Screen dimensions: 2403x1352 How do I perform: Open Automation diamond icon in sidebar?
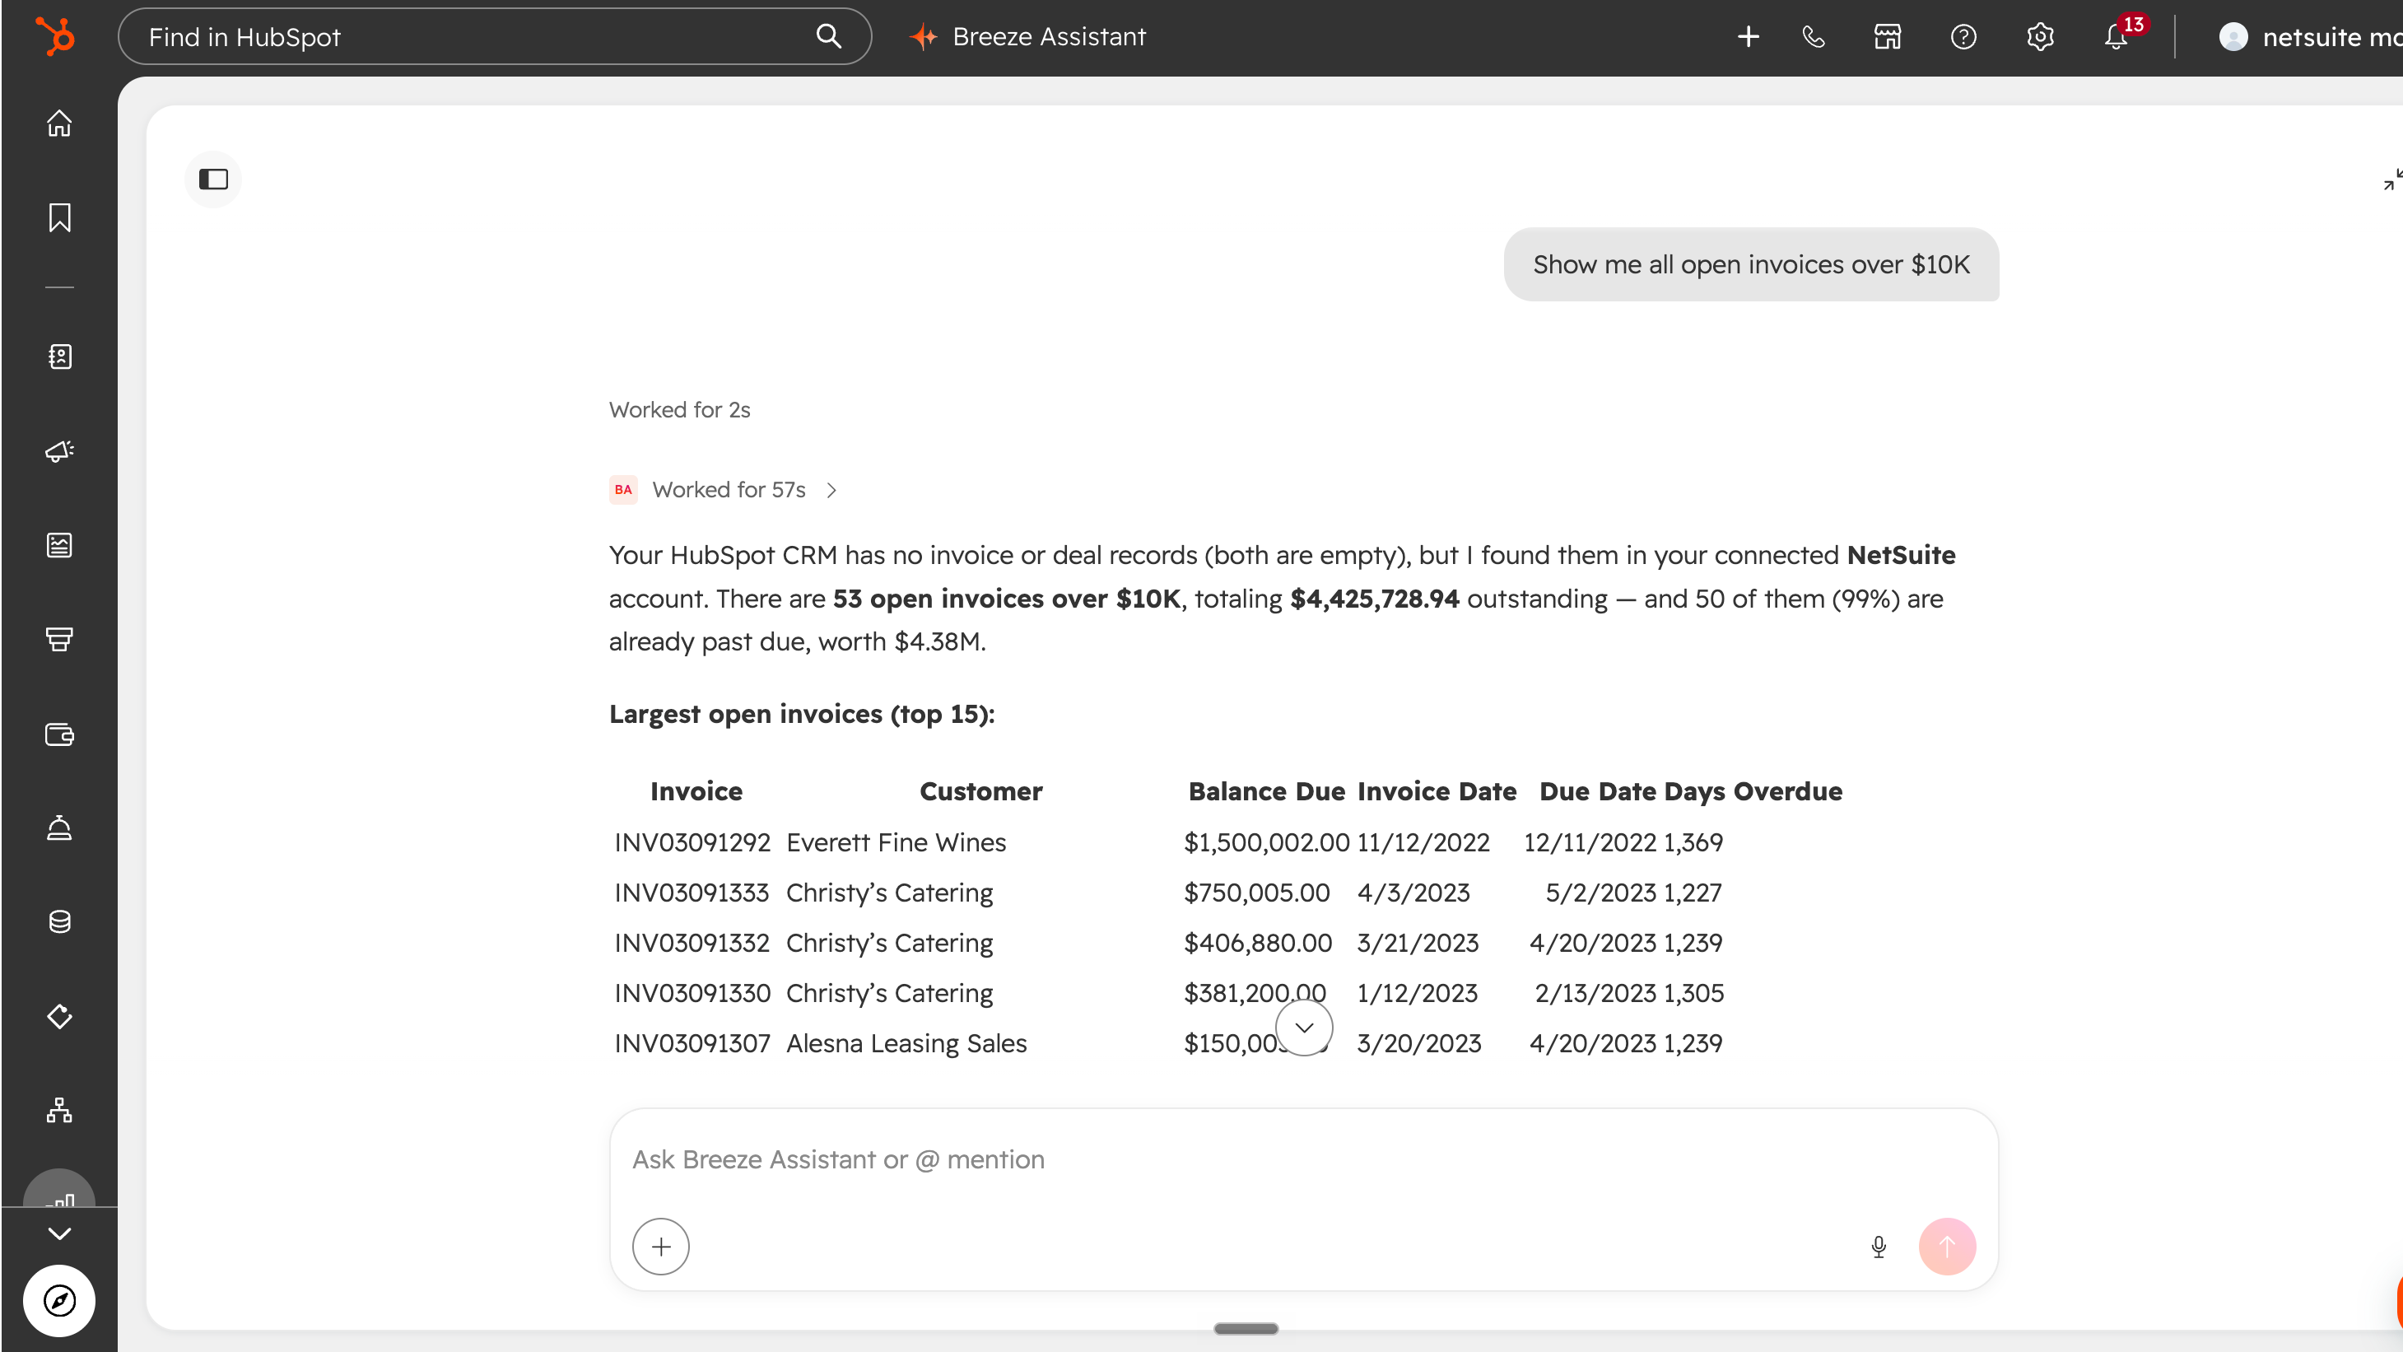60,1016
